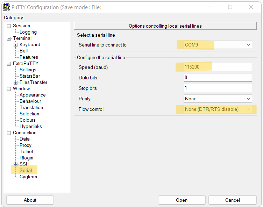Viewport: 263px width, 207px height.
Task: Open the Serial line COM9 dropdown
Action: pyautogui.click(x=218, y=45)
